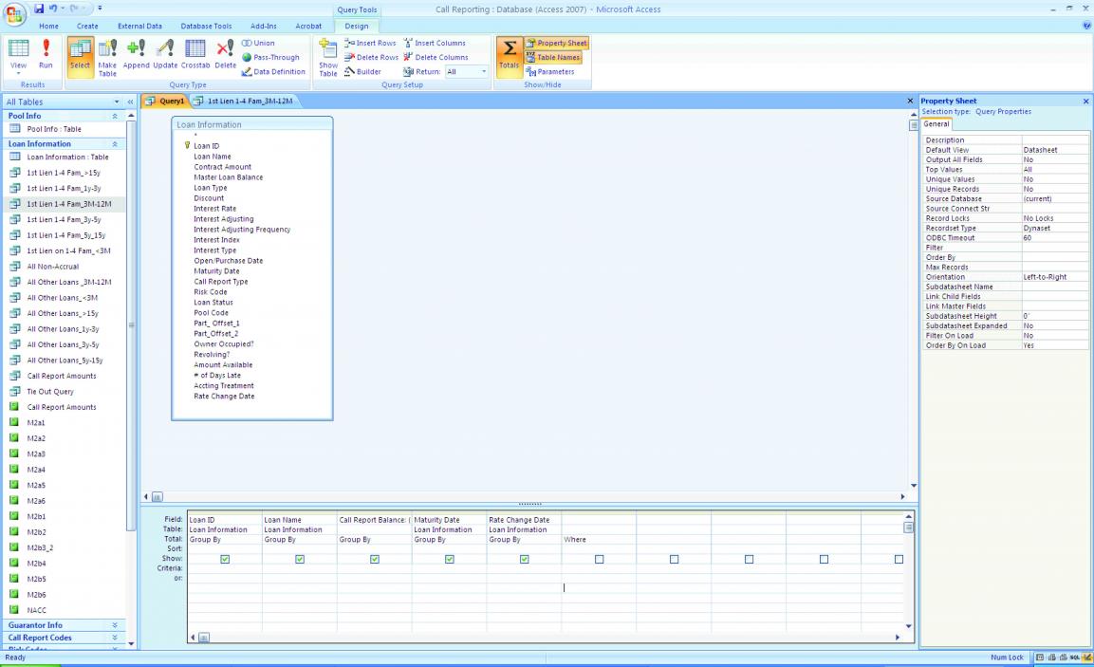Expand the Guarantor Info group
1094x667 pixels.
point(117,625)
